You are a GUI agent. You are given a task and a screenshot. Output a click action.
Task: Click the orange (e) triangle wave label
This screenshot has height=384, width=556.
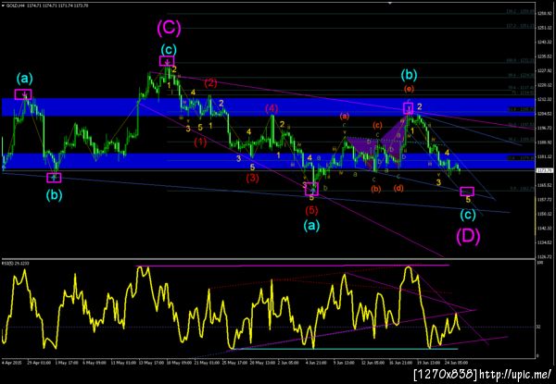(409, 89)
